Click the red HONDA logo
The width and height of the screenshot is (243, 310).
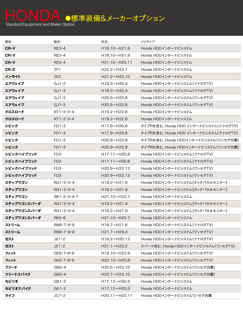(x=33, y=15)
